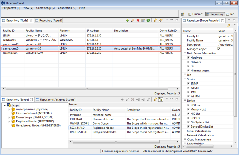Expand the SNMP property node

[x=189, y=84]
